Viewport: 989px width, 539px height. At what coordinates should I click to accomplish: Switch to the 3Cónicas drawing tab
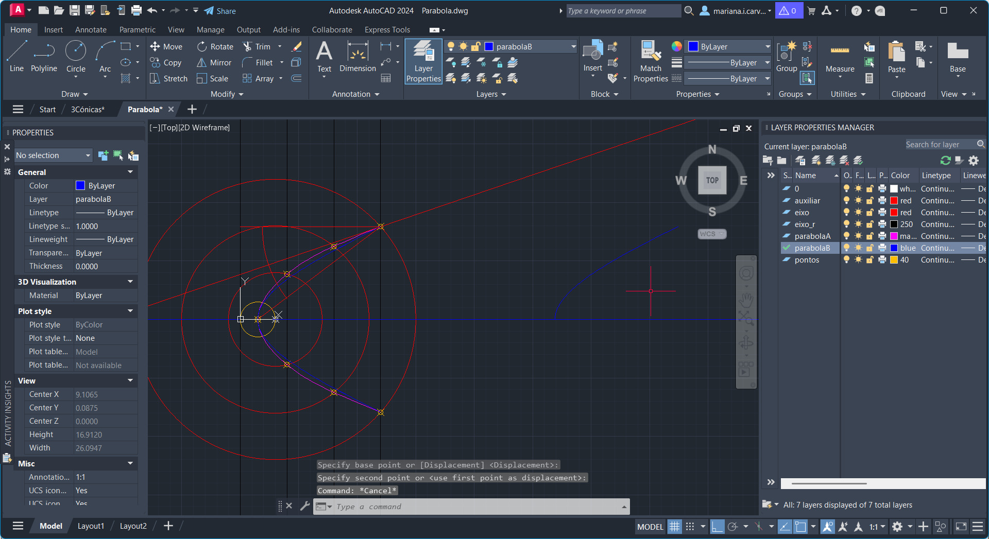[88, 110]
